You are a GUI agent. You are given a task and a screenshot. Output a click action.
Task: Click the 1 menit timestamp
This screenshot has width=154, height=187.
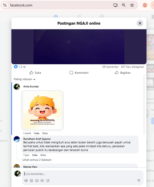(x=27, y=133)
